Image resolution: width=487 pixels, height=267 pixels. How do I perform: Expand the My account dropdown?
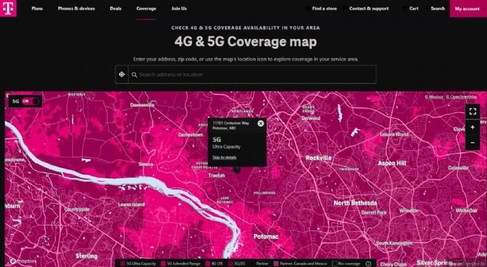coord(468,9)
